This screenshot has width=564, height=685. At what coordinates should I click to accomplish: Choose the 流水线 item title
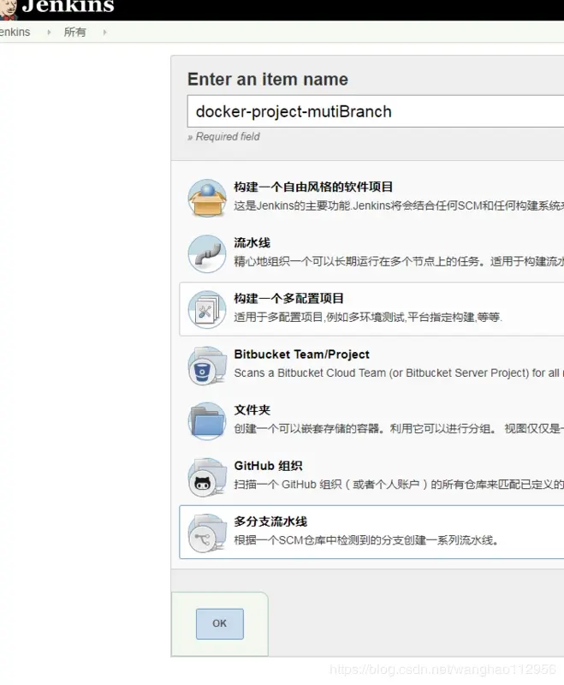[252, 243]
